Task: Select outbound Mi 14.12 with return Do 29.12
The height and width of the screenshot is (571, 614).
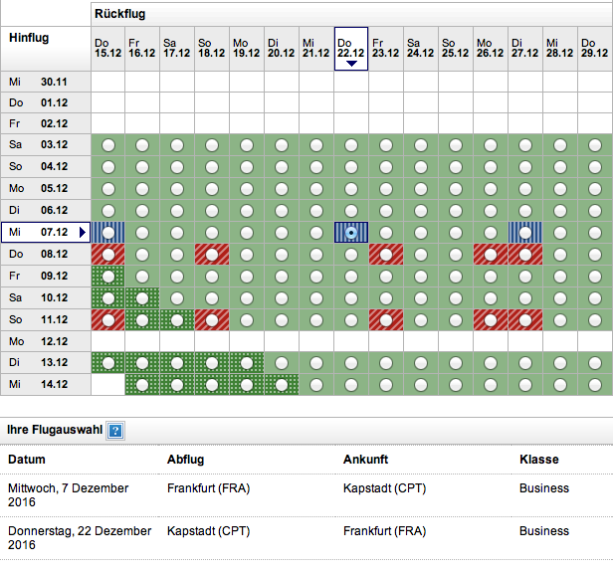Action: coord(594,385)
